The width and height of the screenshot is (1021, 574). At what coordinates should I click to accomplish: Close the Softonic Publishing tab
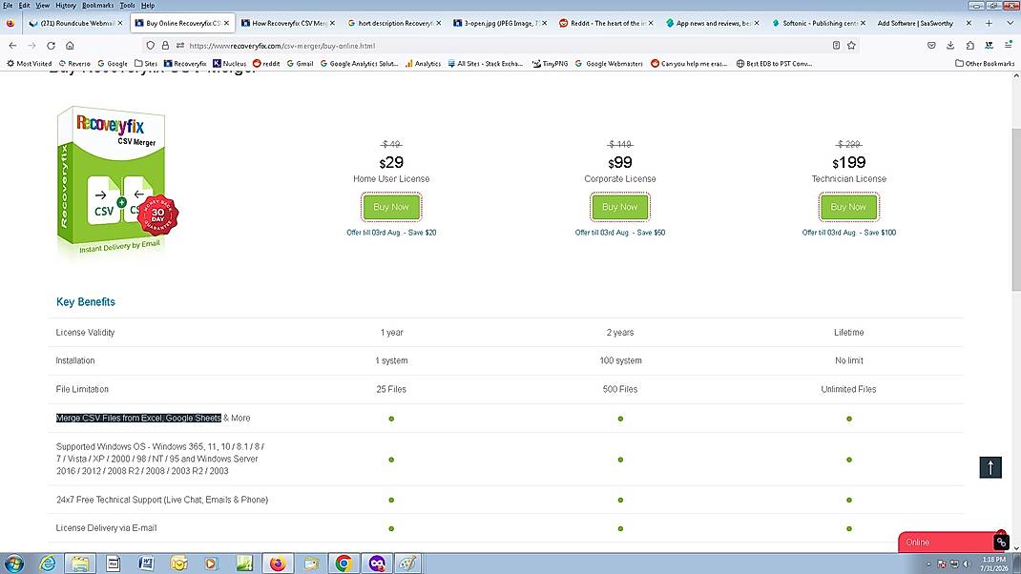(x=863, y=23)
